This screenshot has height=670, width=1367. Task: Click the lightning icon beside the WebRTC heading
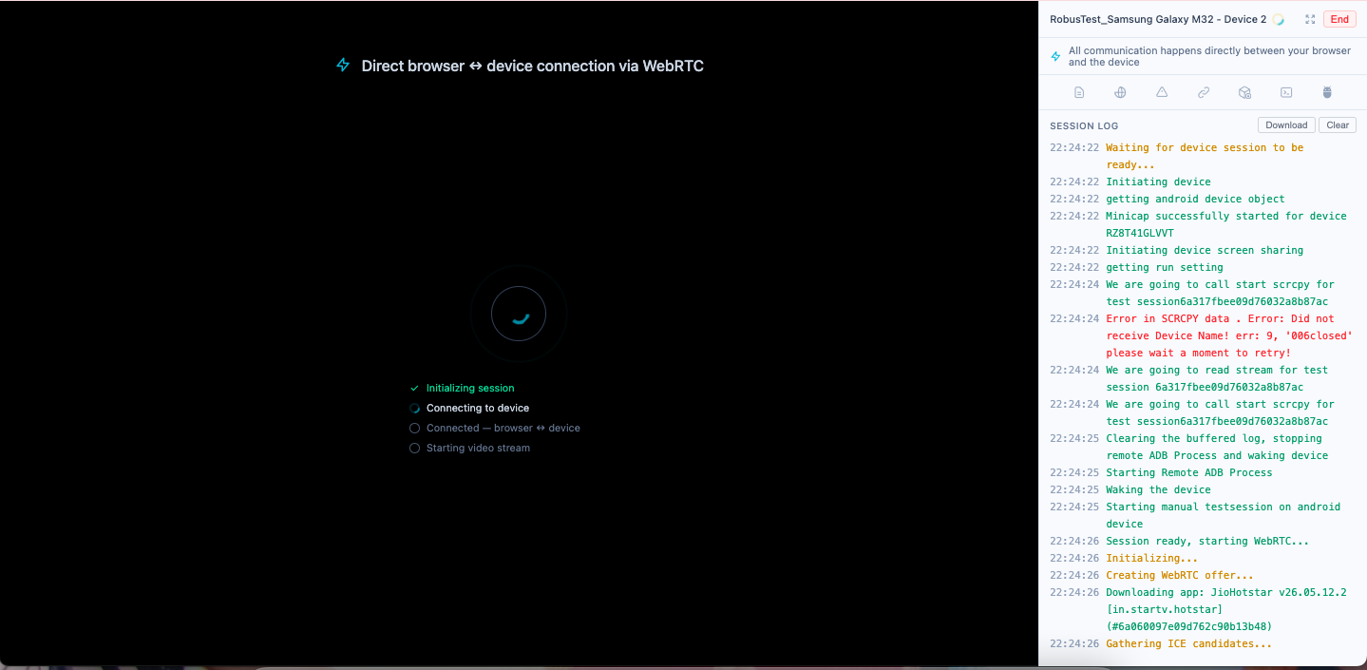click(x=343, y=66)
